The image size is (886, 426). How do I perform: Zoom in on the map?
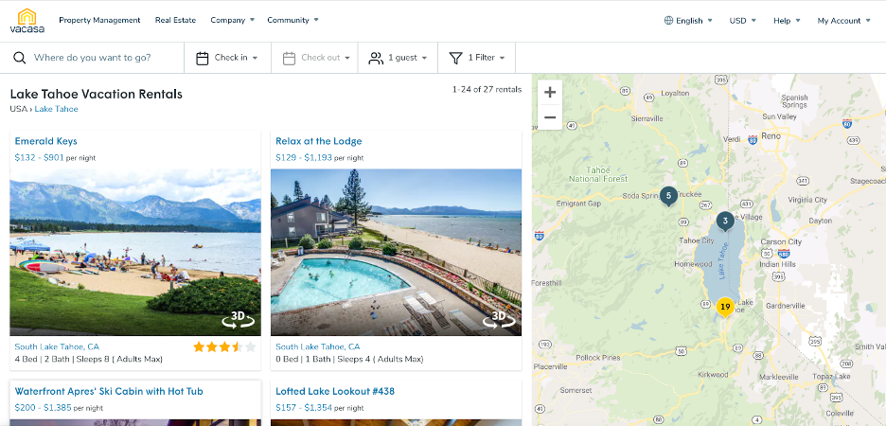click(x=550, y=92)
